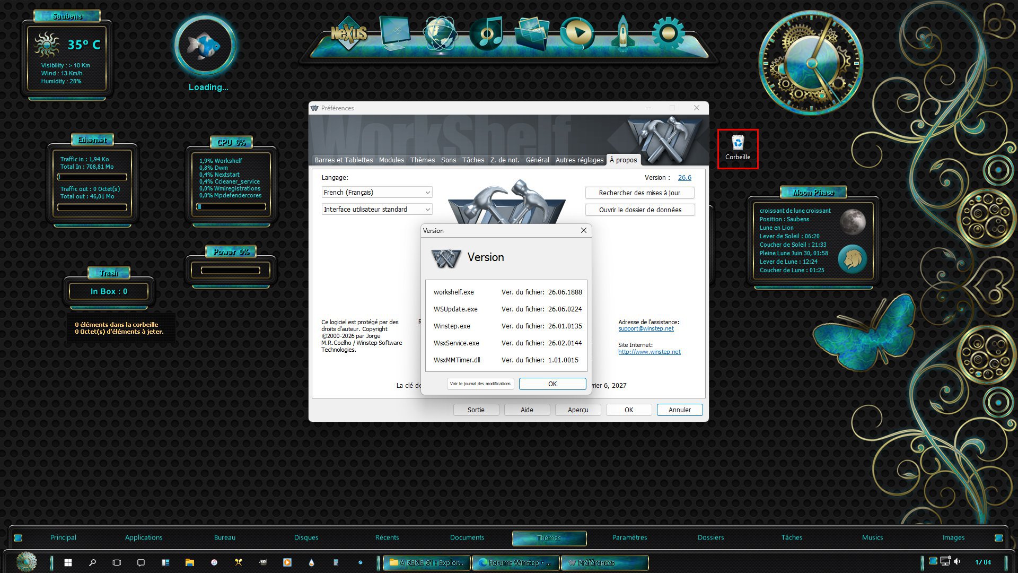Launch the computer monitor icon in the dock
This screenshot has width=1018, height=573.
pos(395,33)
